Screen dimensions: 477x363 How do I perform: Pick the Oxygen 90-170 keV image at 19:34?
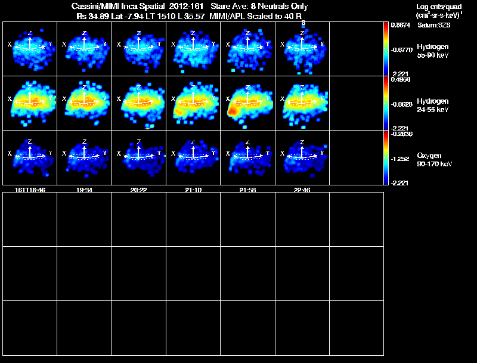coord(84,157)
